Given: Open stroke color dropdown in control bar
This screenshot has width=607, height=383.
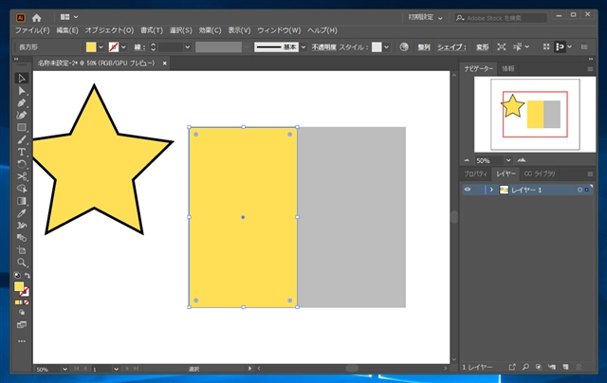Looking at the screenshot, I should tap(123, 47).
